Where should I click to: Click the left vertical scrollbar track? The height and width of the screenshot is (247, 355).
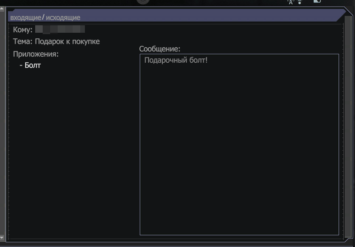point(2,123)
